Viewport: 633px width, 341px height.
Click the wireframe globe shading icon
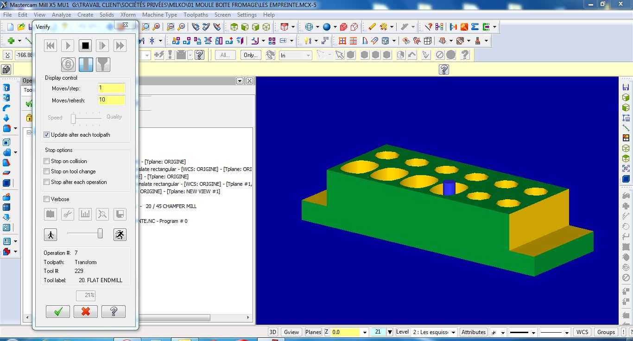click(x=309, y=27)
